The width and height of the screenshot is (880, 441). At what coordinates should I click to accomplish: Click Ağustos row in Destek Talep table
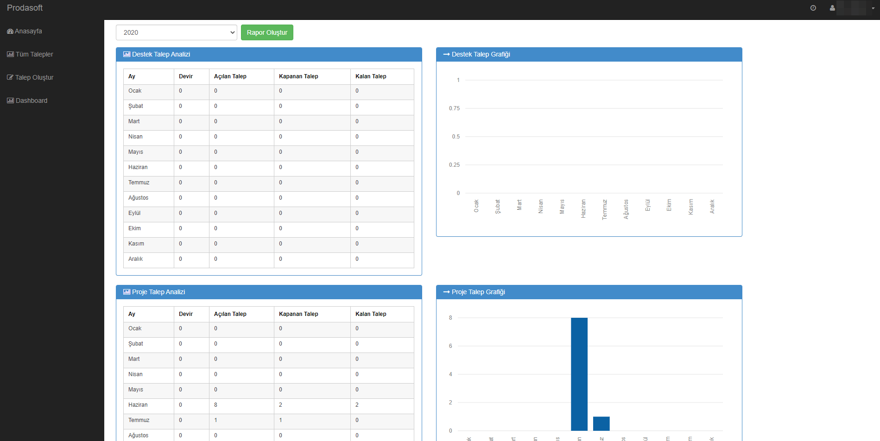(x=269, y=198)
